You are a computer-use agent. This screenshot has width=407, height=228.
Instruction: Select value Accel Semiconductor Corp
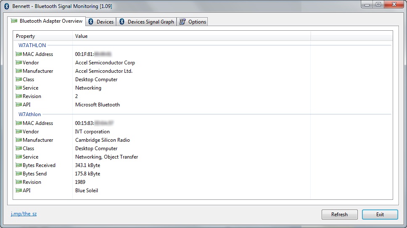coord(105,63)
